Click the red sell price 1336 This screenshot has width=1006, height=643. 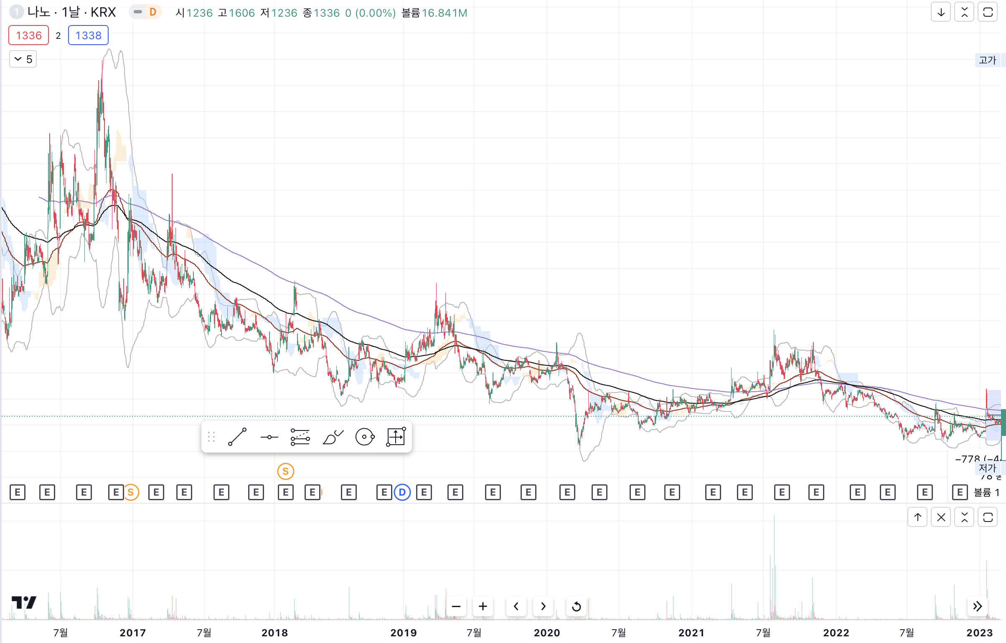click(29, 35)
